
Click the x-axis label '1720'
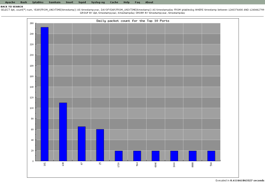pyautogui.click(x=118, y=165)
